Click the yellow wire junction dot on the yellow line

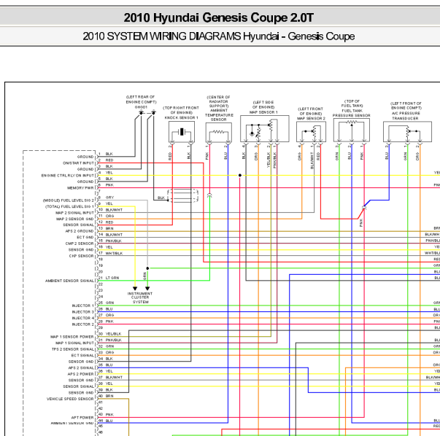pyautogui.click(x=240, y=175)
